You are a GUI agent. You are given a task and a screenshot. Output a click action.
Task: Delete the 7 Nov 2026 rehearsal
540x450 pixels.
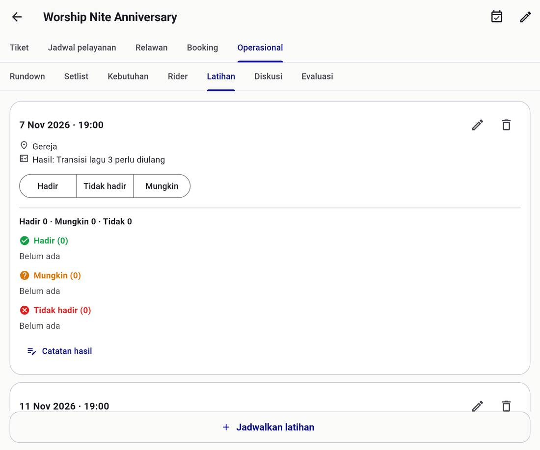[x=506, y=125]
